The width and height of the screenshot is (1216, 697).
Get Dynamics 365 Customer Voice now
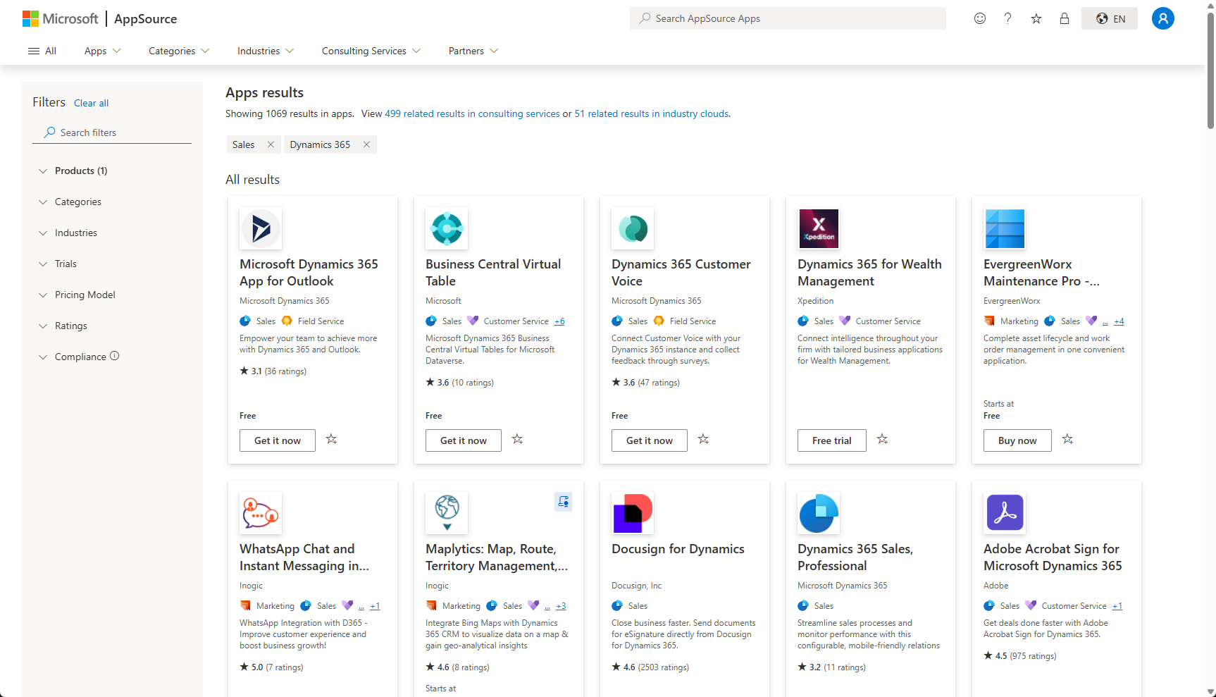tap(650, 440)
